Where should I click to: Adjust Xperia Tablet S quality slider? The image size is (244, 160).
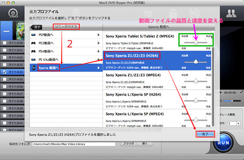click(196, 42)
